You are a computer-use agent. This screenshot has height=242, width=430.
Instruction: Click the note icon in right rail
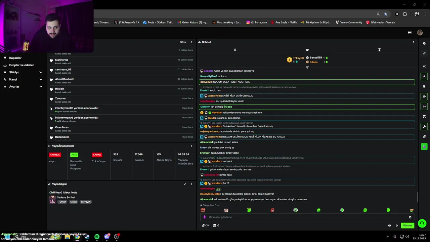click(424, 86)
